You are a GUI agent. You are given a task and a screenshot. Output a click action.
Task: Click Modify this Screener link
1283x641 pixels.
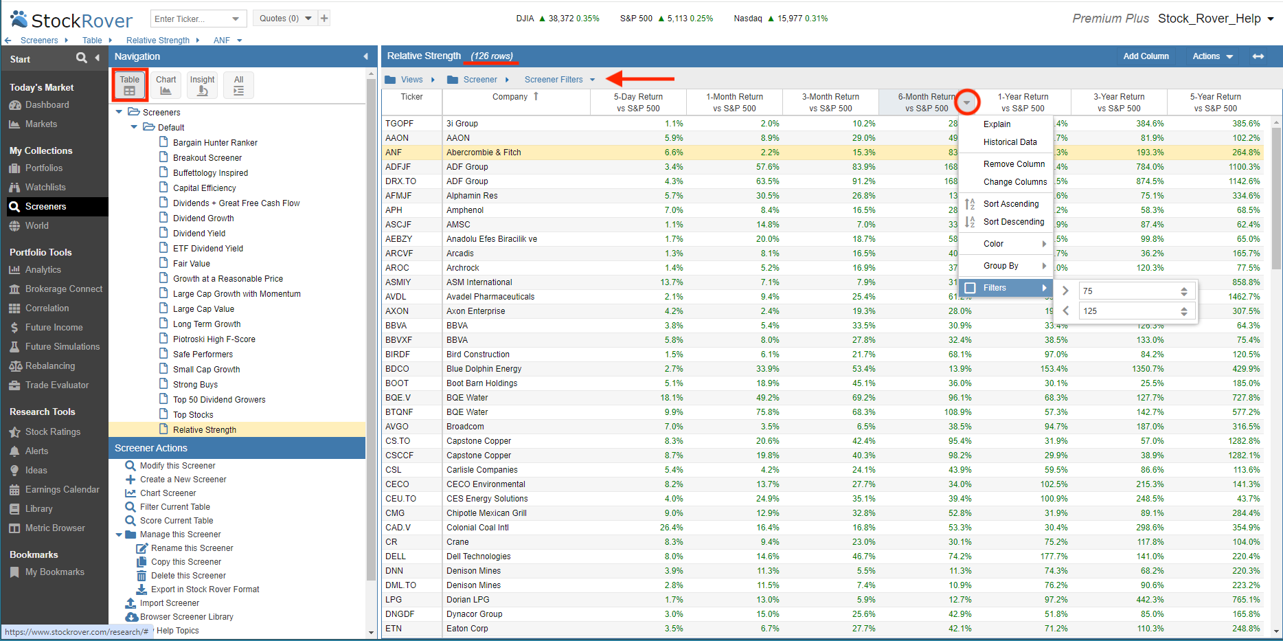point(177,466)
